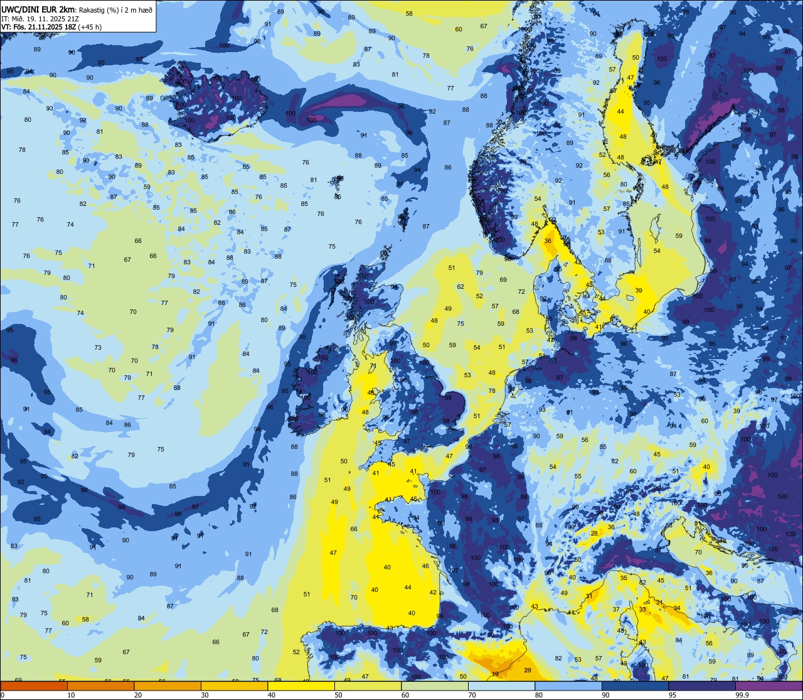The width and height of the screenshot is (803, 700).
Task: Click the 30–40 gold legend segment
Action: coord(234,686)
